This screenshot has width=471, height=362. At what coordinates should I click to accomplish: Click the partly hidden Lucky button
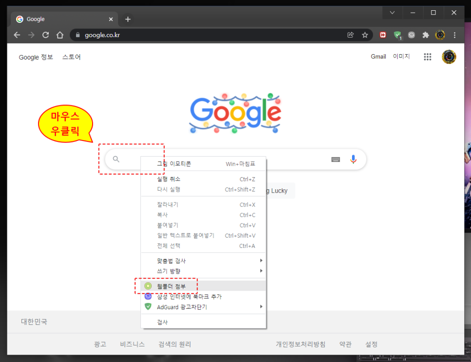[280, 191]
